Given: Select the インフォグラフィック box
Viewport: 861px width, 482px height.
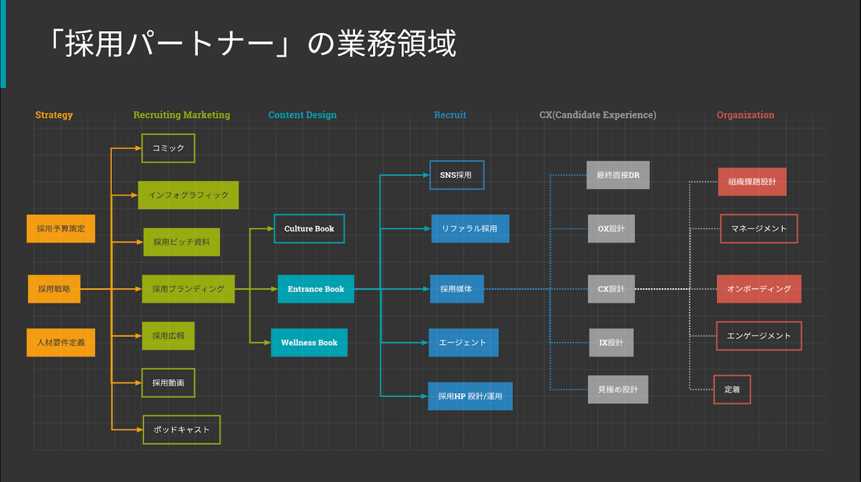Looking at the screenshot, I should (x=188, y=195).
